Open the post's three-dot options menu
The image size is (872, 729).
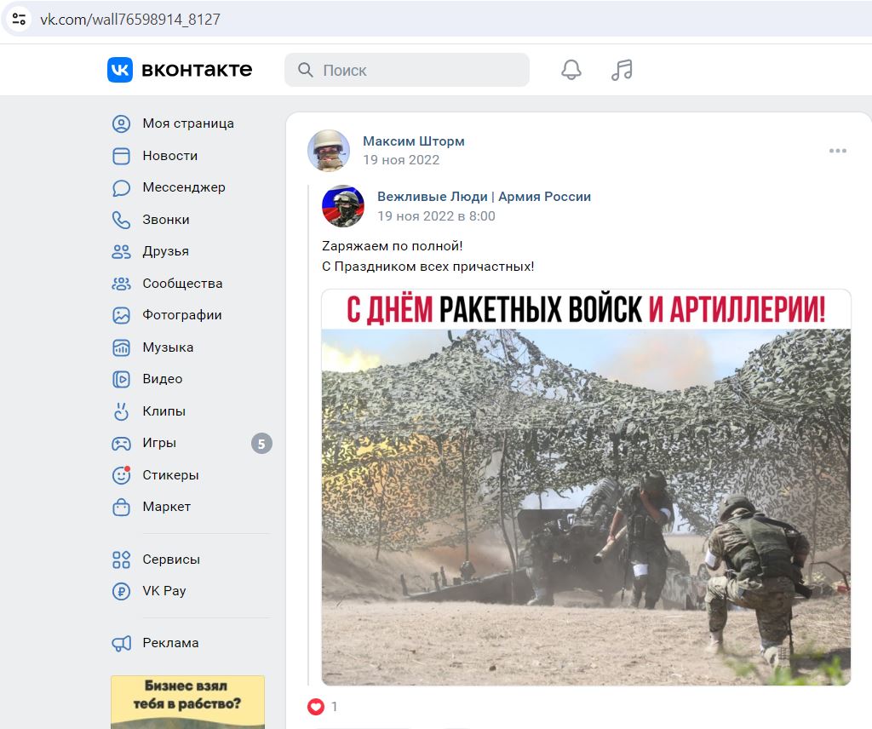[837, 151]
